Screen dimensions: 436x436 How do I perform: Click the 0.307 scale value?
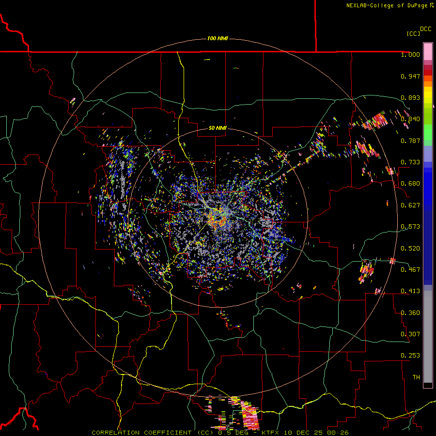410,334
